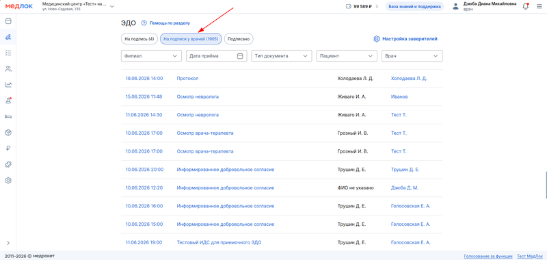Image resolution: width=547 pixels, height=260 pixels.
Task: Click the notifications bell icon
Action: coord(526,6)
